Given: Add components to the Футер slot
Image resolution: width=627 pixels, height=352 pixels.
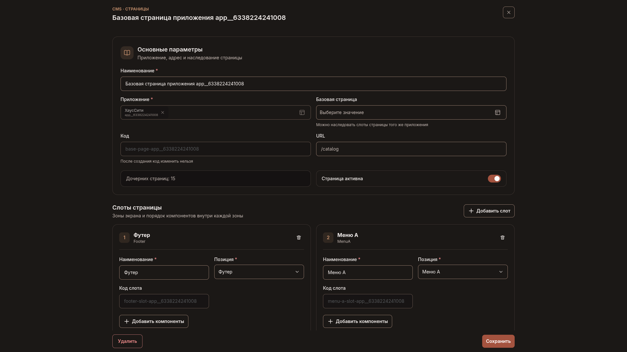Looking at the screenshot, I should [154, 322].
